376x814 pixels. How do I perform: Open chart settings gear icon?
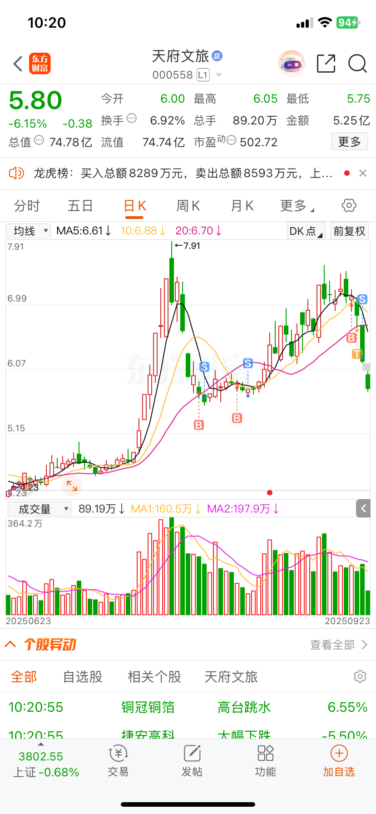[349, 205]
